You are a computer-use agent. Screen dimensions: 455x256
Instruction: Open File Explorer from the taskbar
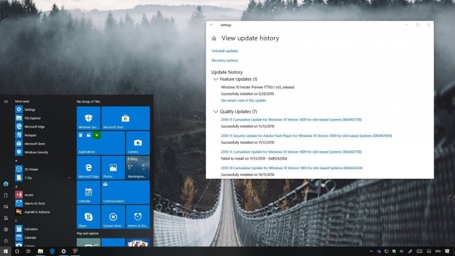[40, 251]
